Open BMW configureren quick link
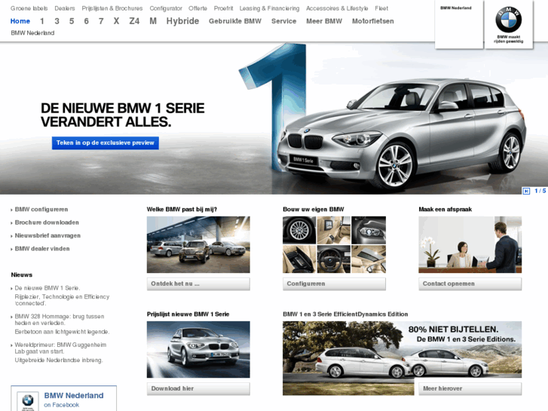The image size is (548, 411). (41, 210)
